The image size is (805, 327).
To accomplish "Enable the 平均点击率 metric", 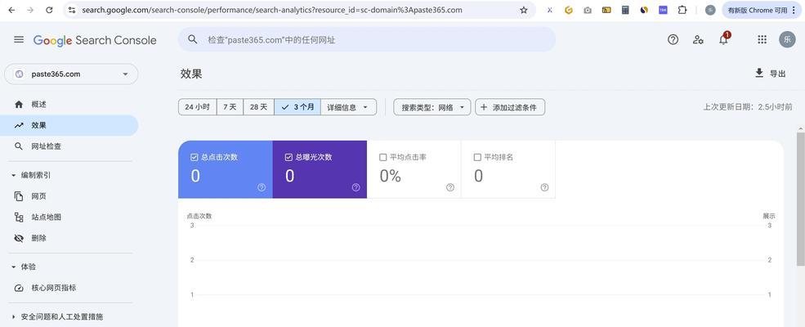I will click(x=382, y=157).
